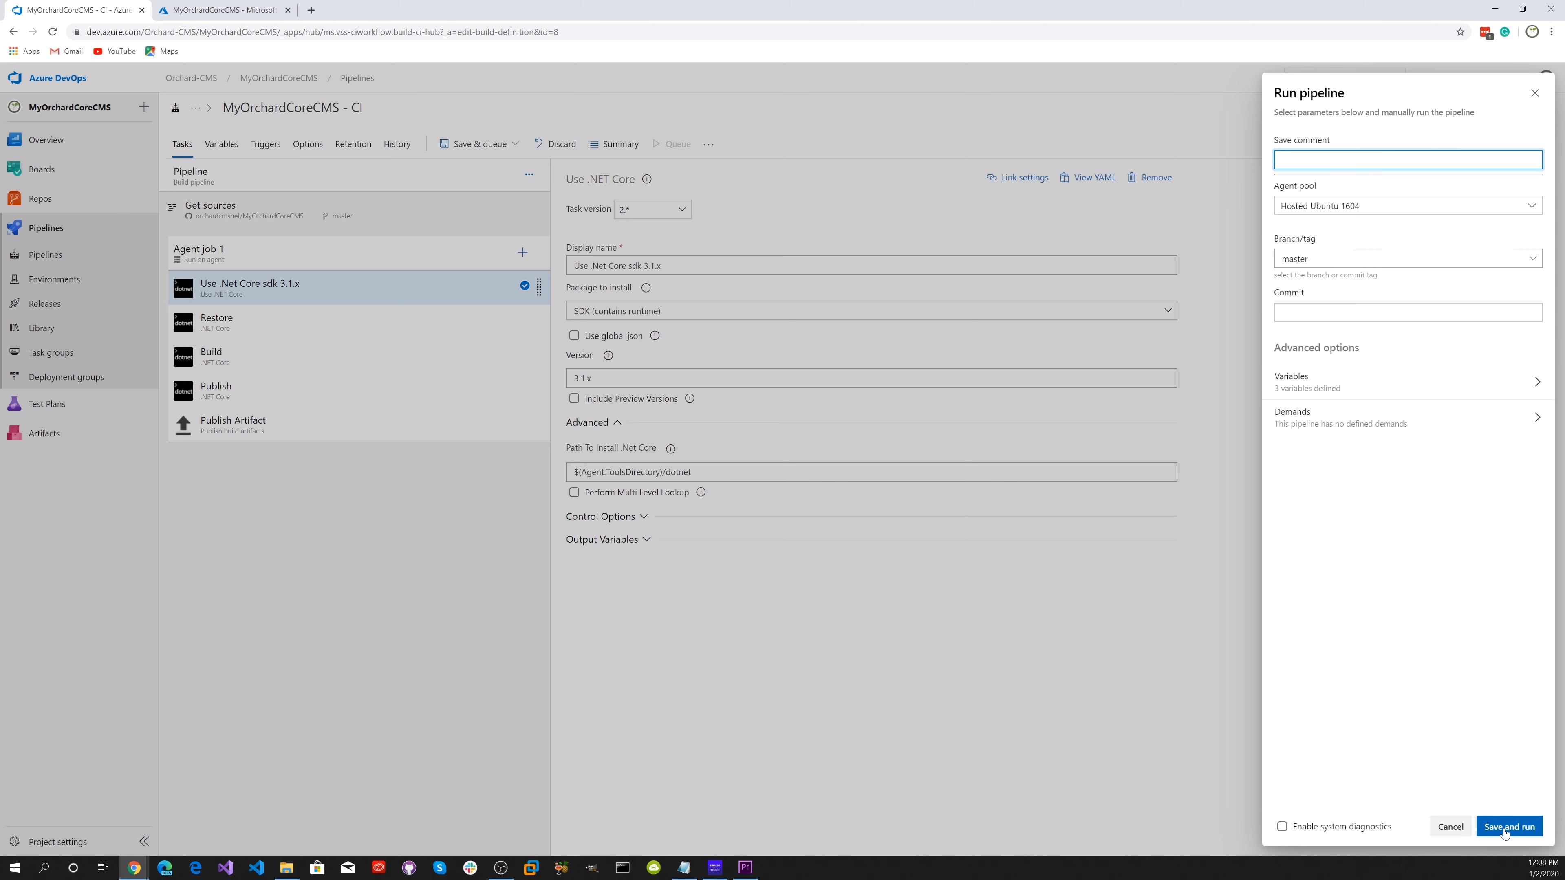The width and height of the screenshot is (1565, 880).
Task: Open the Tasks tab
Action: [182, 144]
